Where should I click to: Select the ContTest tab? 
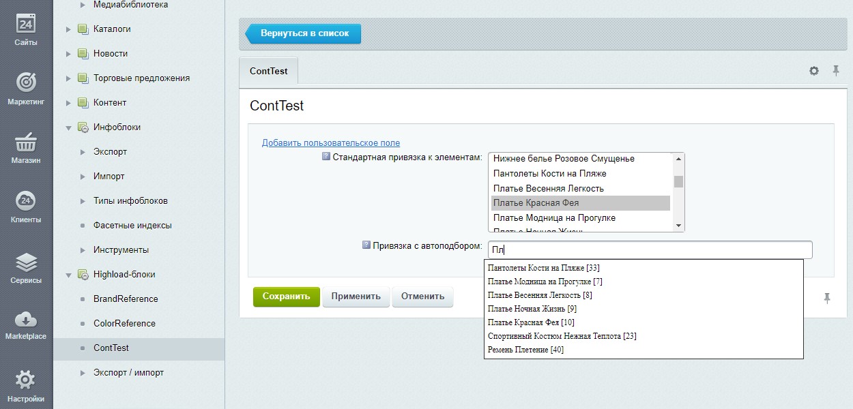coord(268,71)
